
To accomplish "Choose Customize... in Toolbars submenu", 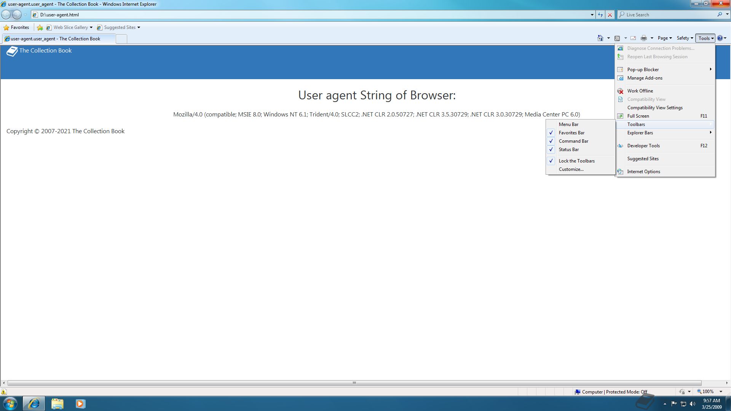I will [x=580, y=169].
